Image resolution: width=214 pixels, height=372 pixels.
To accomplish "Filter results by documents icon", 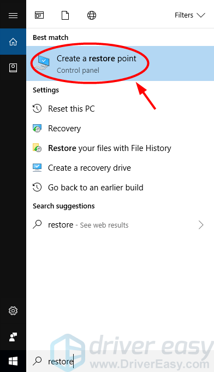I will pyautogui.click(x=65, y=15).
